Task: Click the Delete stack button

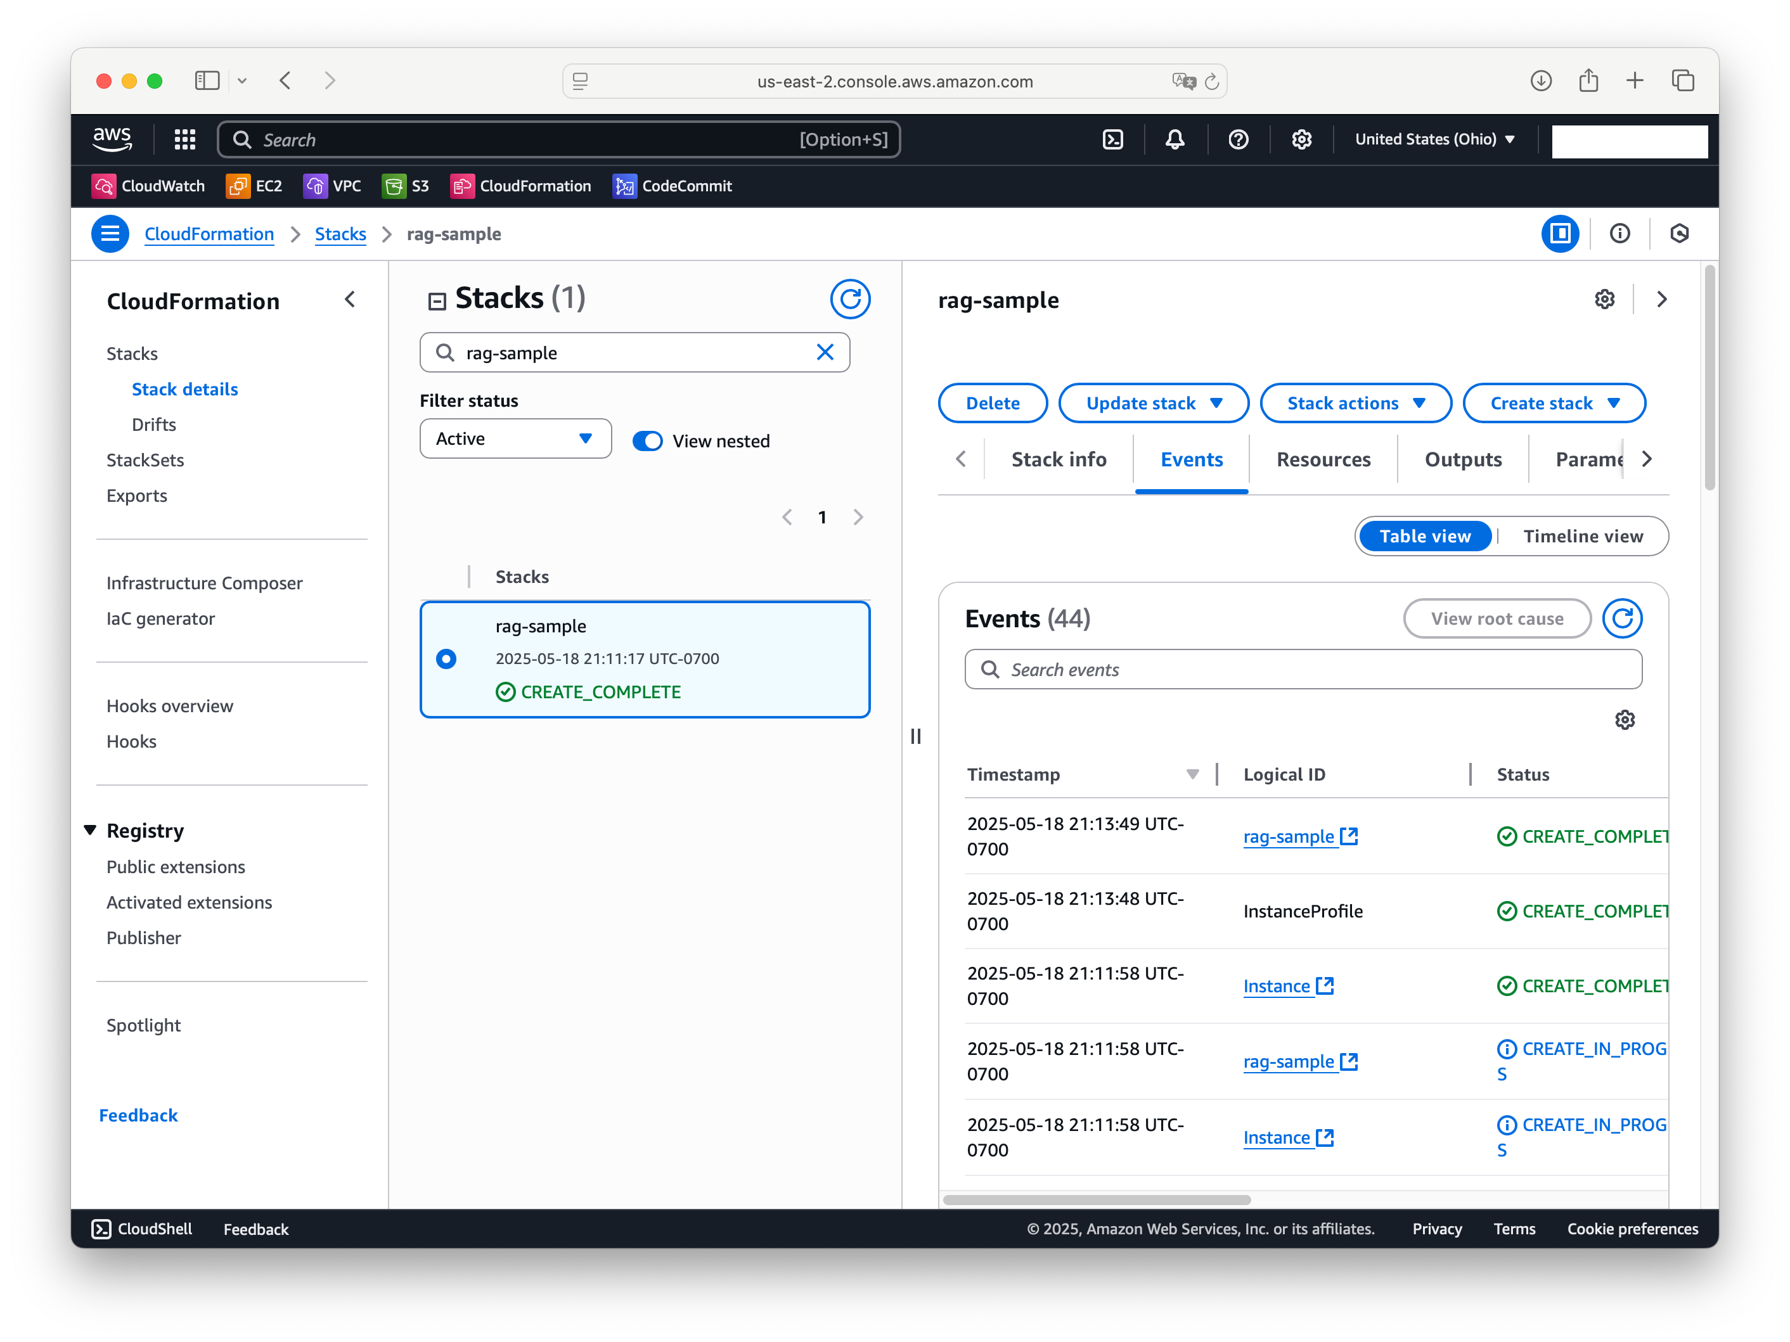Action: [992, 403]
